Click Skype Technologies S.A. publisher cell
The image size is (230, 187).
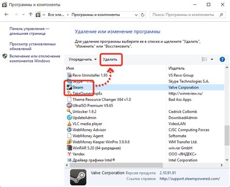pyautogui.click(x=189, y=81)
